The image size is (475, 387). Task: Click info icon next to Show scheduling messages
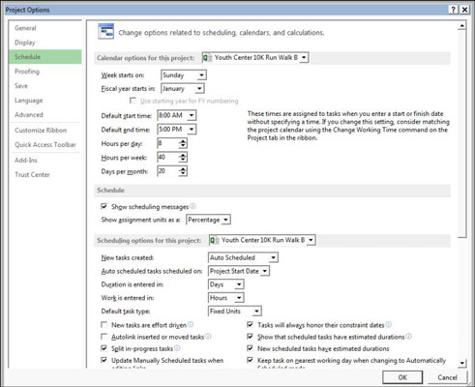193,206
